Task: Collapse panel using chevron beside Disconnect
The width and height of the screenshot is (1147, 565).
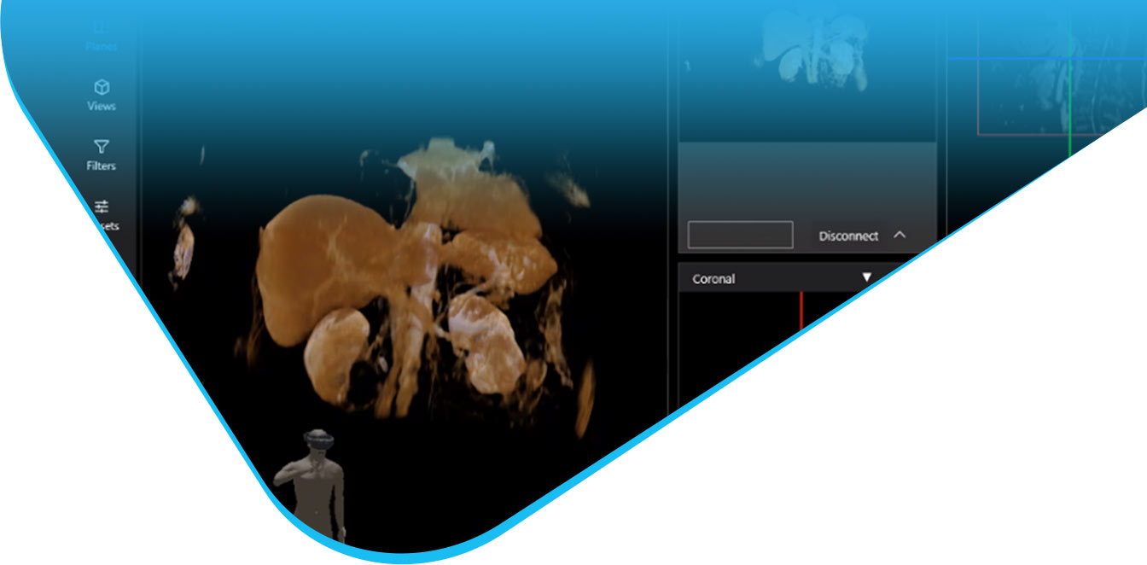Action: 899,235
